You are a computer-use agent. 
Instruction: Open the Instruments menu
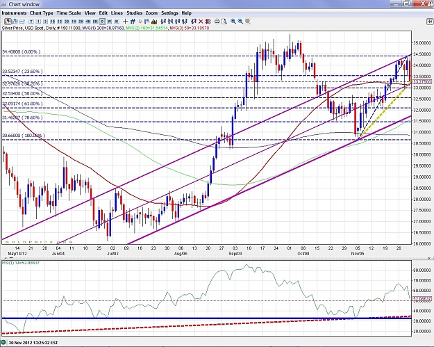14,13
